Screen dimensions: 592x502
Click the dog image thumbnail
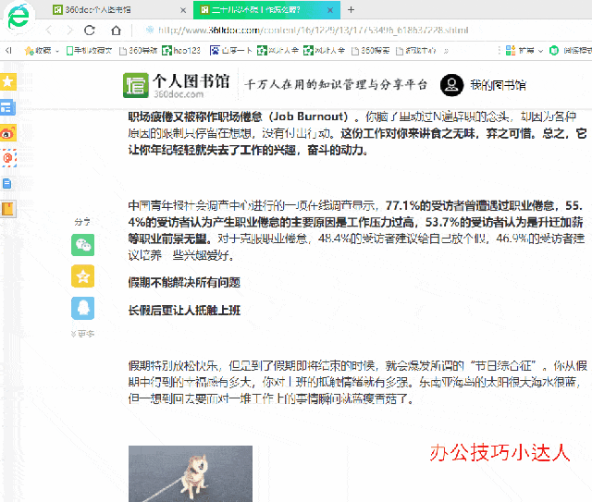tap(191, 473)
